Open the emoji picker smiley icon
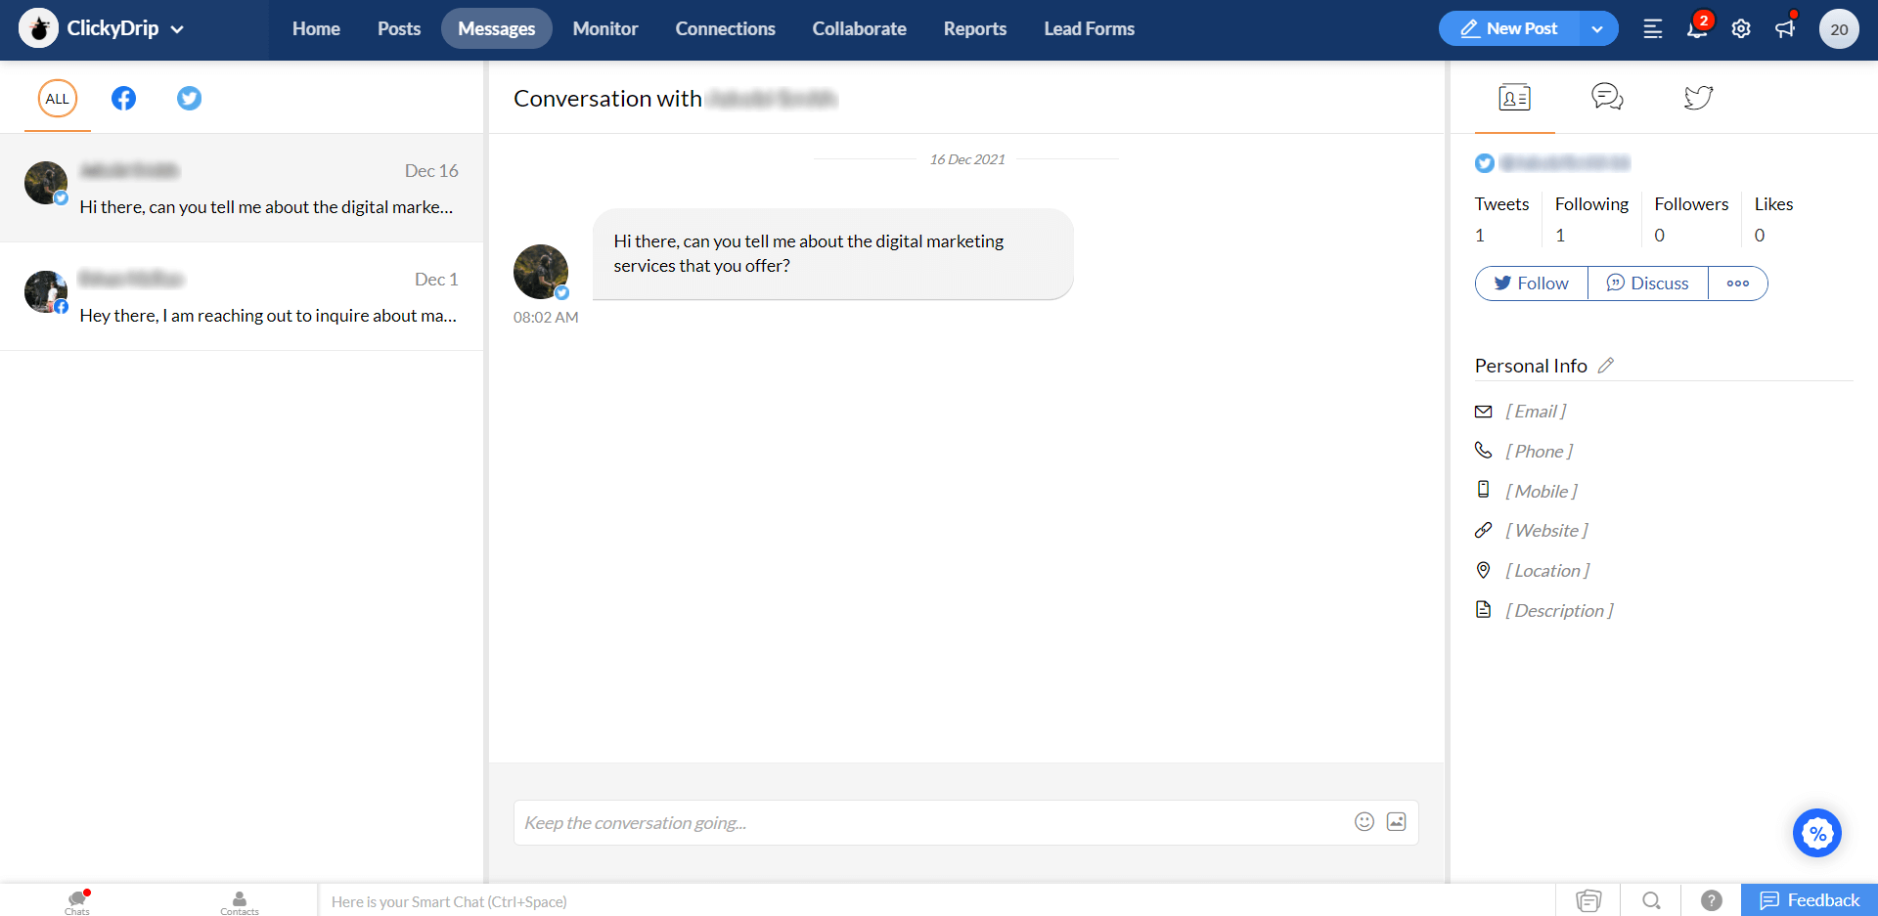Screen dimensions: 1878x916 click(1364, 822)
